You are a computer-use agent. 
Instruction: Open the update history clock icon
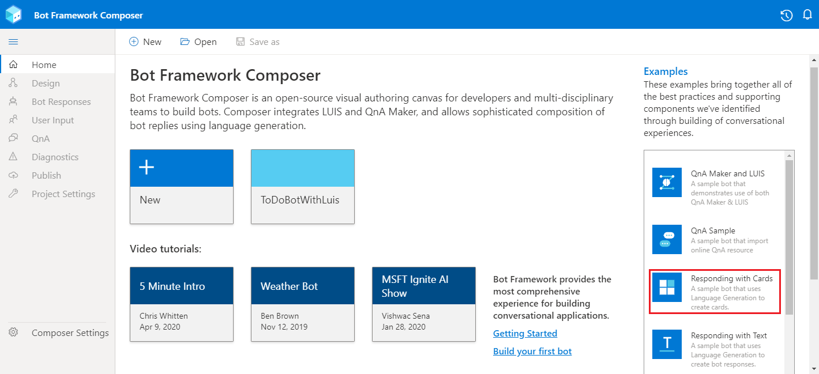tap(787, 16)
